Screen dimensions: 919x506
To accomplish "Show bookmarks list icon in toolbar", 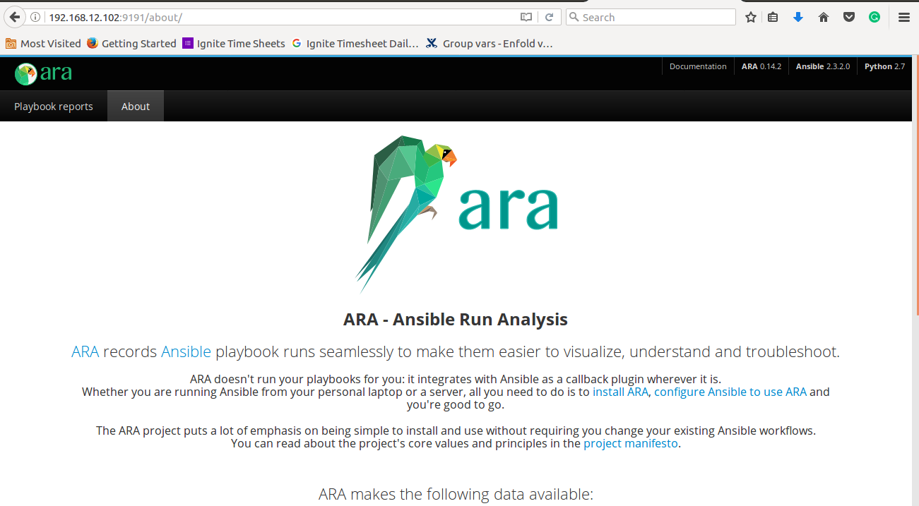I will (773, 17).
